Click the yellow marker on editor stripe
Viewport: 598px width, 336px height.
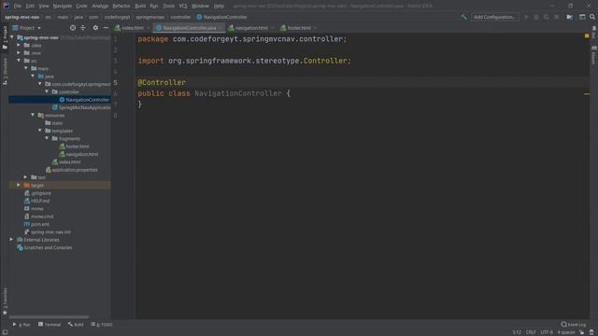tap(587, 93)
